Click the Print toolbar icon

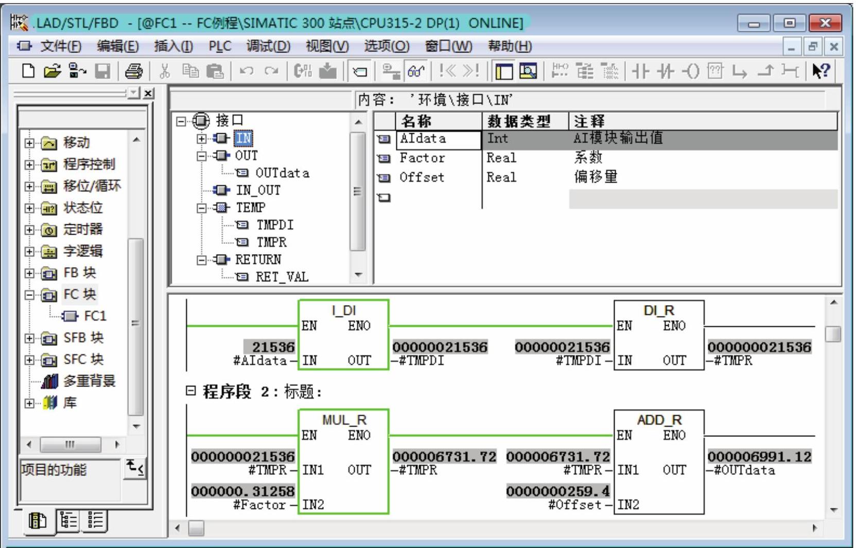coord(134,72)
